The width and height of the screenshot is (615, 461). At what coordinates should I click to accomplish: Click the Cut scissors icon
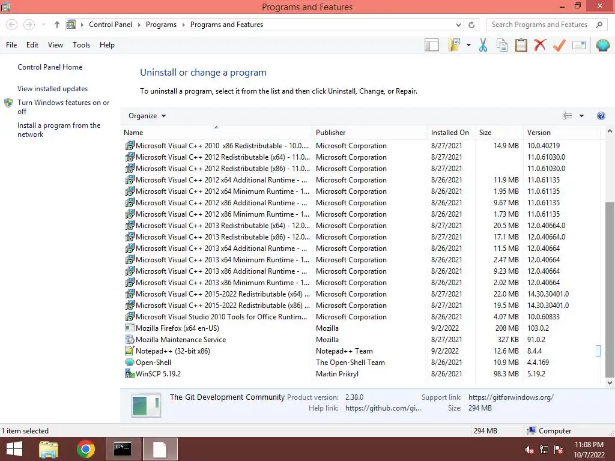[483, 45]
